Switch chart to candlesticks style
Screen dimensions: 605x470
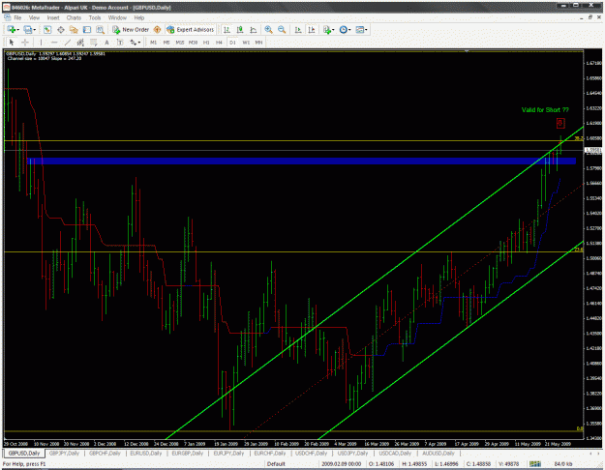point(240,30)
